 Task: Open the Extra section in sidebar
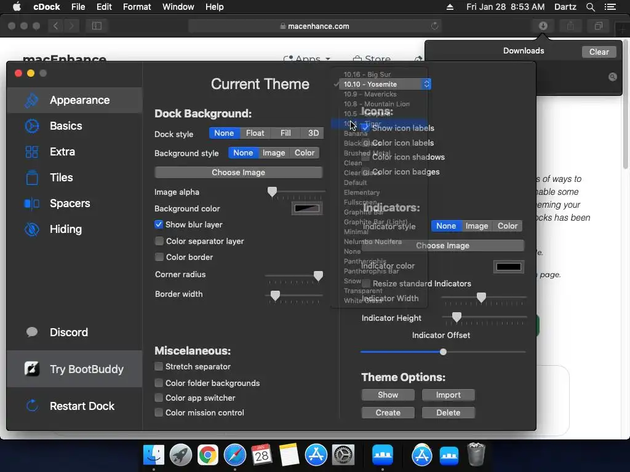[x=74, y=152]
